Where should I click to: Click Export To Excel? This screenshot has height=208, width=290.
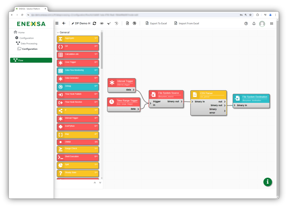[x=156, y=23]
